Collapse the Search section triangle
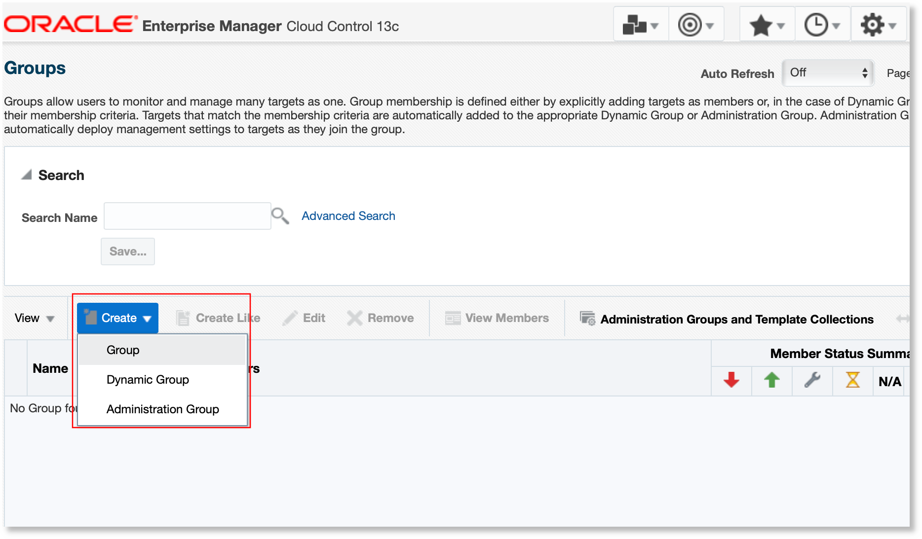 coord(27,175)
